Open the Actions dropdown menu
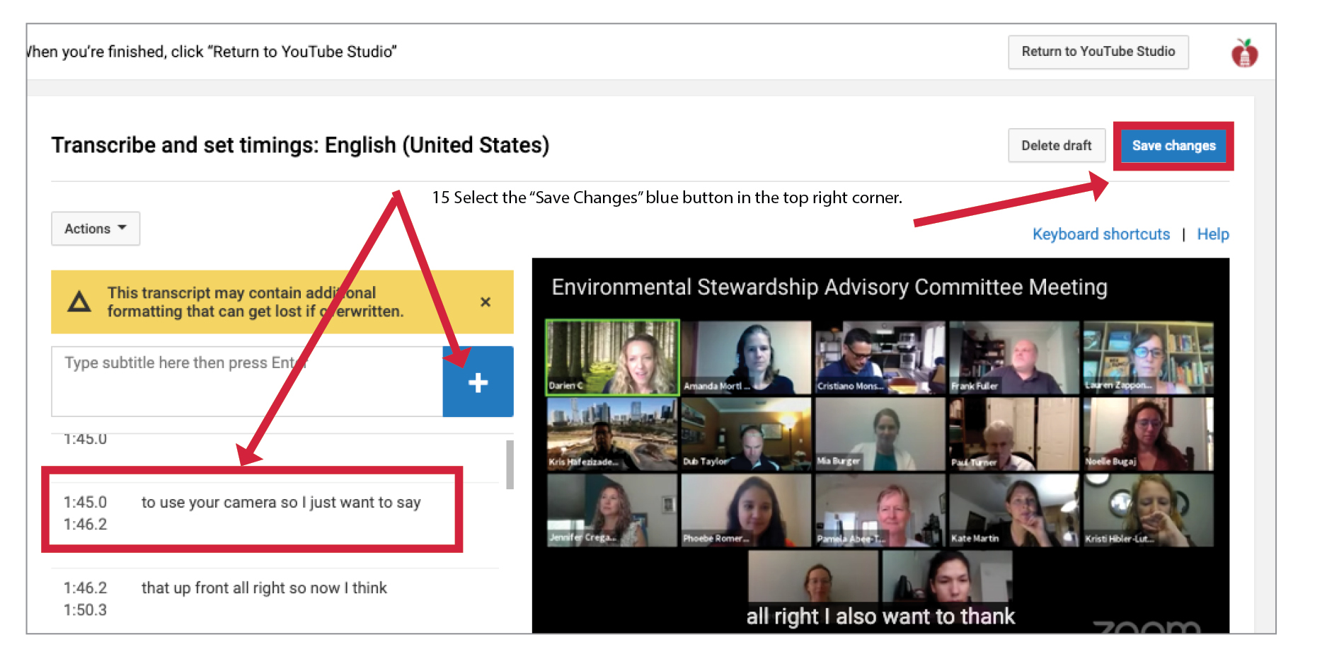 [x=96, y=229]
